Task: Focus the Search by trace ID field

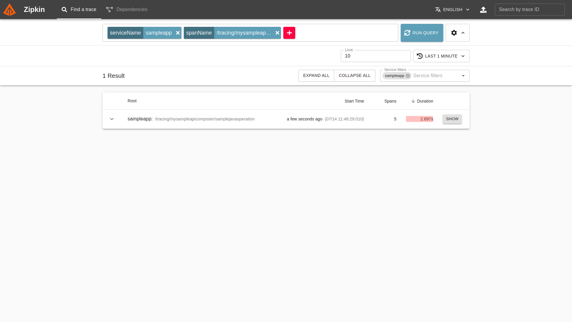Action: pyautogui.click(x=529, y=10)
